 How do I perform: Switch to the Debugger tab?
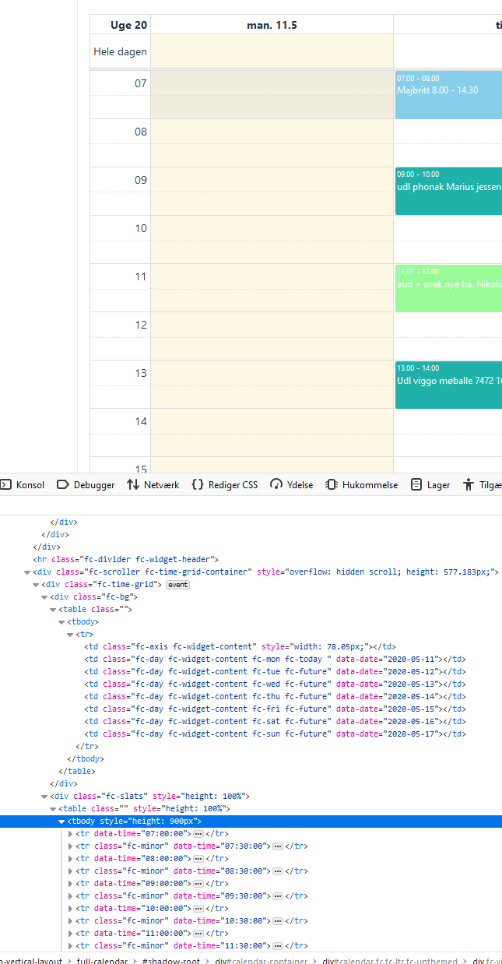(86, 484)
